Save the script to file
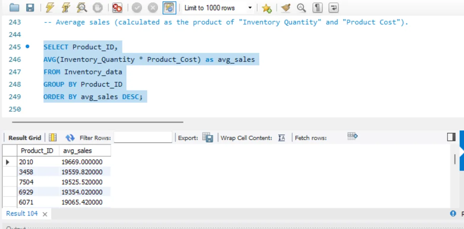The image size is (464, 229). point(30,8)
